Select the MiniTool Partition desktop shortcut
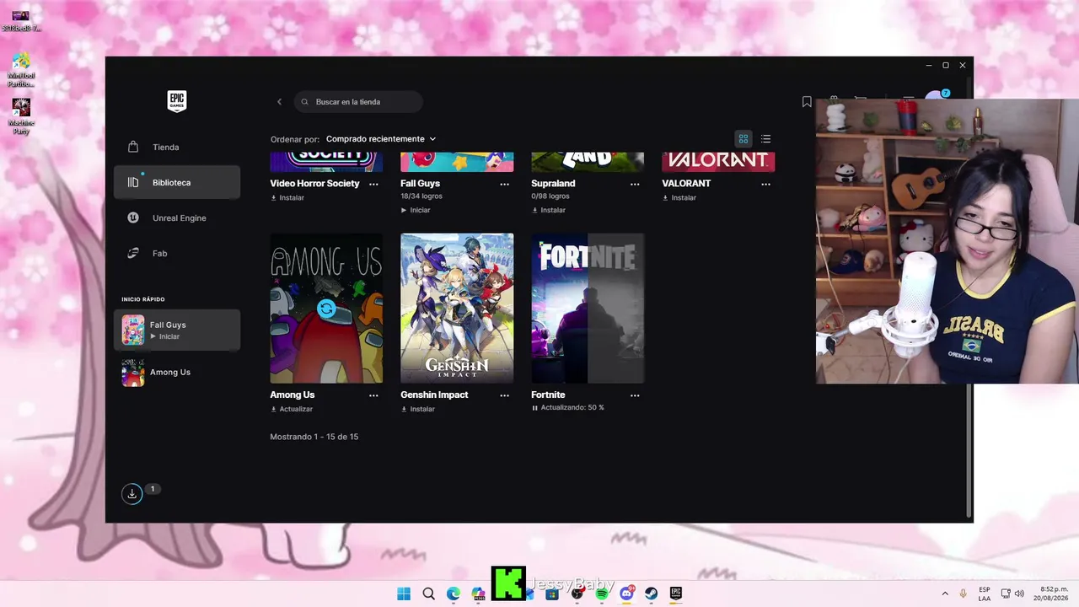 pyautogui.click(x=21, y=70)
